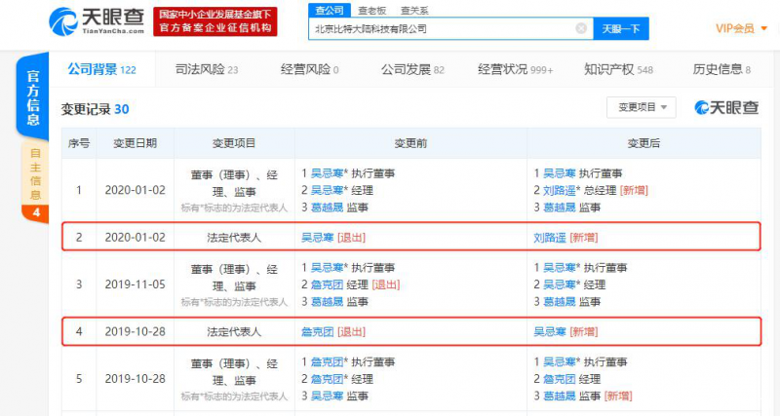Image resolution: width=780 pixels, height=416 pixels.
Task: Expand the VIP会员 dropdown menu
Action: pyautogui.click(x=741, y=28)
